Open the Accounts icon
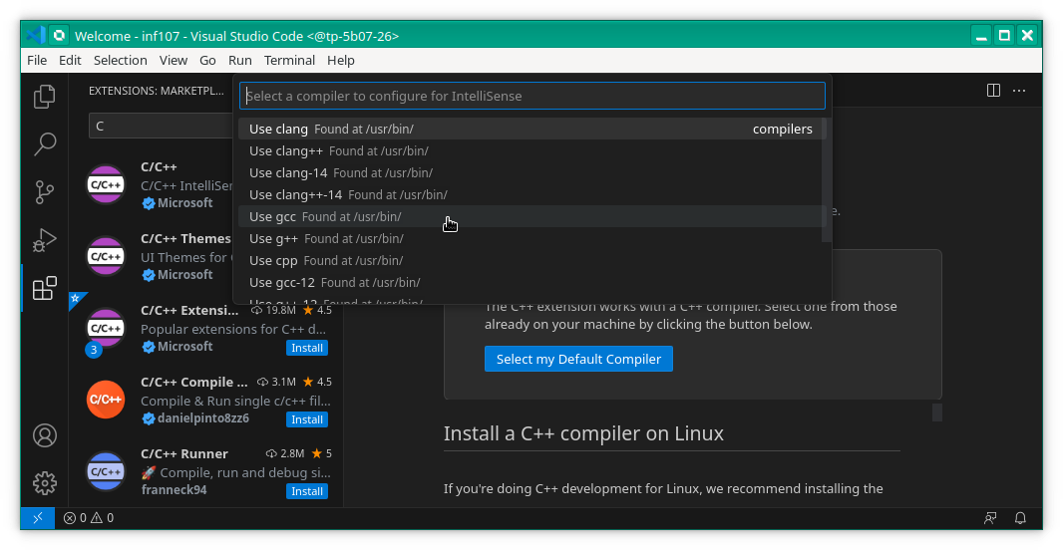The width and height of the screenshot is (1063, 550). (45, 435)
